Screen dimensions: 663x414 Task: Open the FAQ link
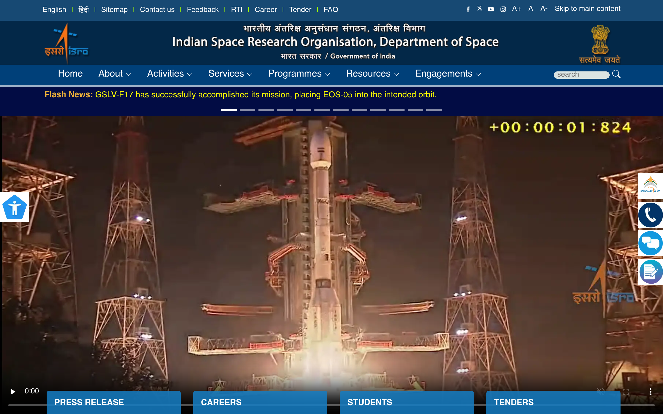coord(331,10)
